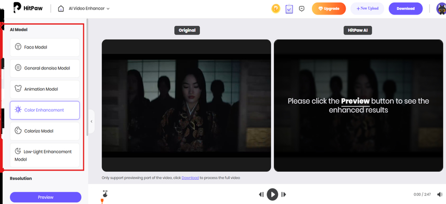The height and width of the screenshot is (204, 446).
Task: Select the Face Model option
Action: click(x=45, y=47)
